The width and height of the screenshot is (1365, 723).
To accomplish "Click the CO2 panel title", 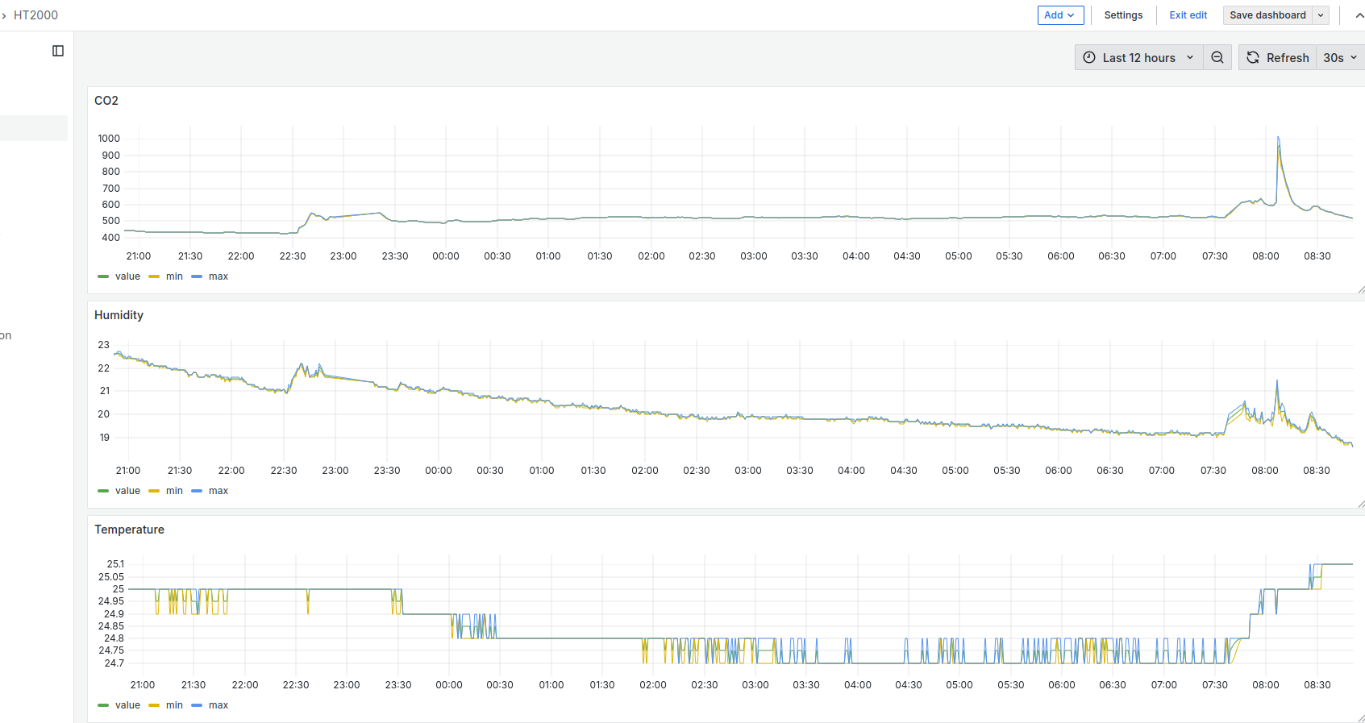I will 106,101.
